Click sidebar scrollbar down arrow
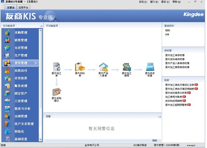The image size is (207, 148). click(40, 139)
